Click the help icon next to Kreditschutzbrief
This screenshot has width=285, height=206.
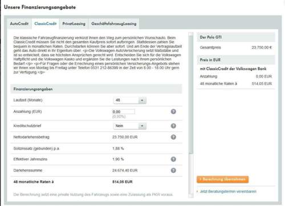tap(173, 126)
